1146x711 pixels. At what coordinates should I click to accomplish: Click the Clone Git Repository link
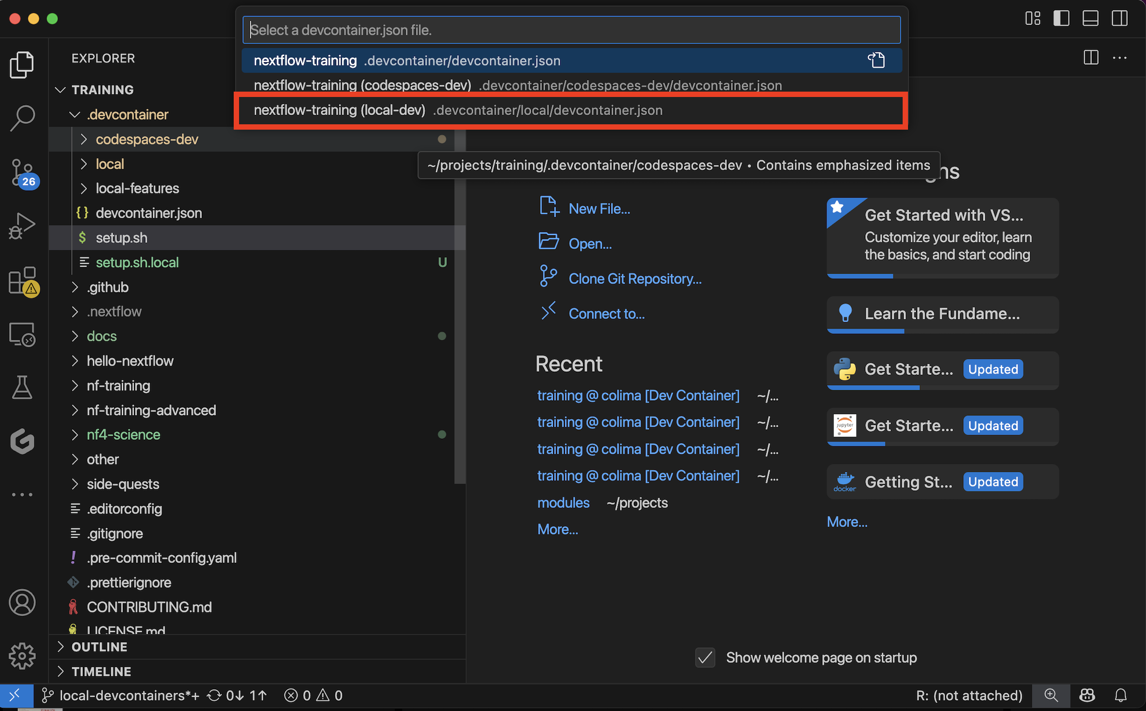coord(635,278)
